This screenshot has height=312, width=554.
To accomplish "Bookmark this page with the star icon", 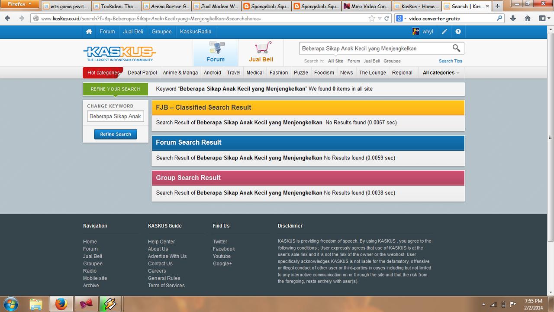I will (372, 19).
